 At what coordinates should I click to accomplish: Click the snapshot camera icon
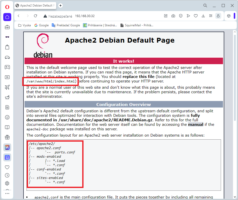click(x=173, y=16)
